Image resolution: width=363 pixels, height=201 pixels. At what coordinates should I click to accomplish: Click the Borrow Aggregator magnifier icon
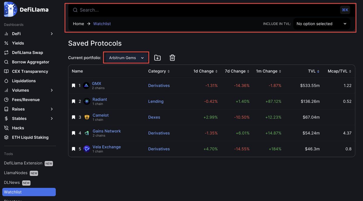pyautogui.click(x=6, y=62)
